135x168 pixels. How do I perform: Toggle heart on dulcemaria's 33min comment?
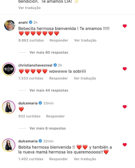coord(125,107)
